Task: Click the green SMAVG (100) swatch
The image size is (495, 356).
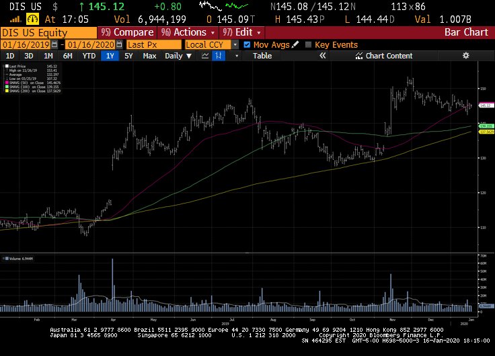Action: click(x=7, y=87)
